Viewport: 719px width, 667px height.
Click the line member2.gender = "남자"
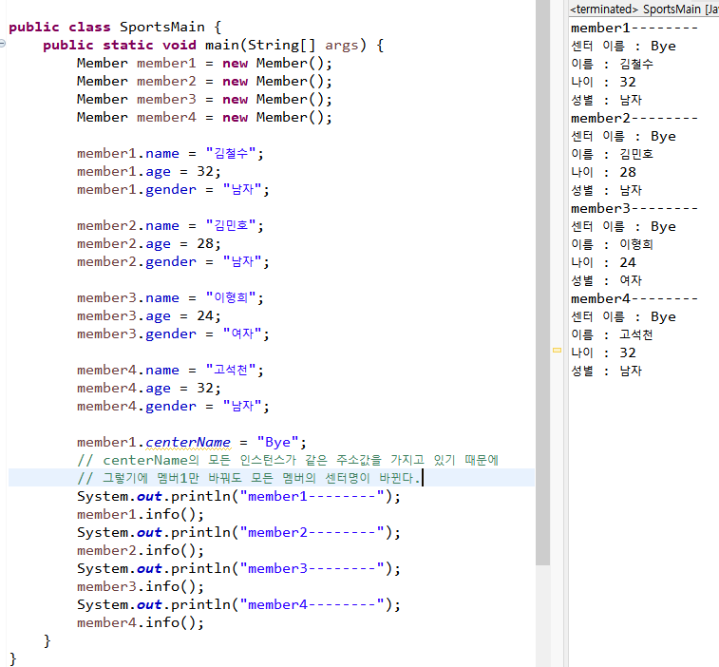click(x=173, y=261)
